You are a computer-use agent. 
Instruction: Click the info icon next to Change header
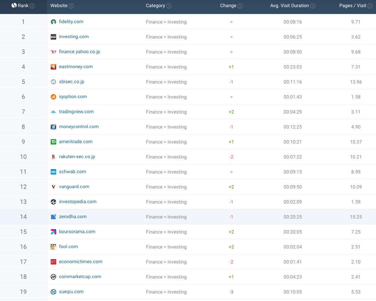tap(240, 6)
